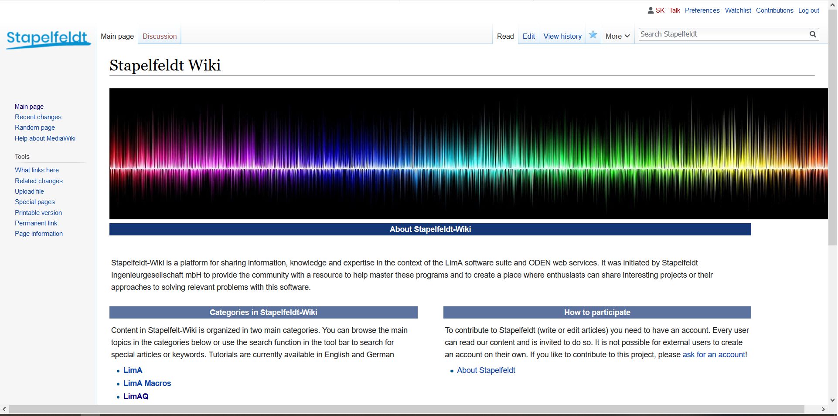The width and height of the screenshot is (838, 416).
Task: Open Recent changes in sidebar
Action: (38, 117)
